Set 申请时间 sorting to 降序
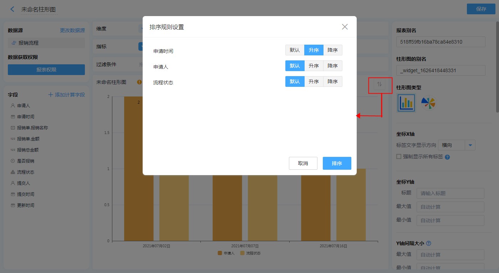 coord(332,50)
